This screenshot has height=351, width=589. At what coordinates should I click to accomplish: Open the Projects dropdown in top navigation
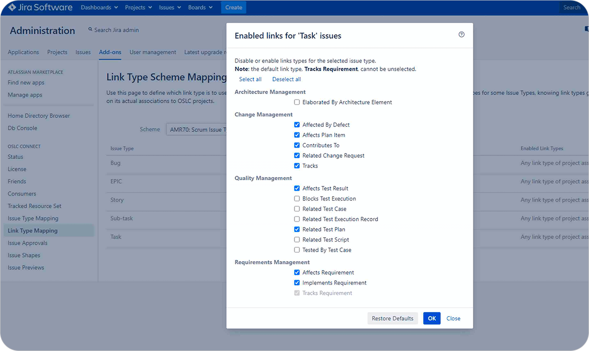pyautogui.click(x=138, y=7)
